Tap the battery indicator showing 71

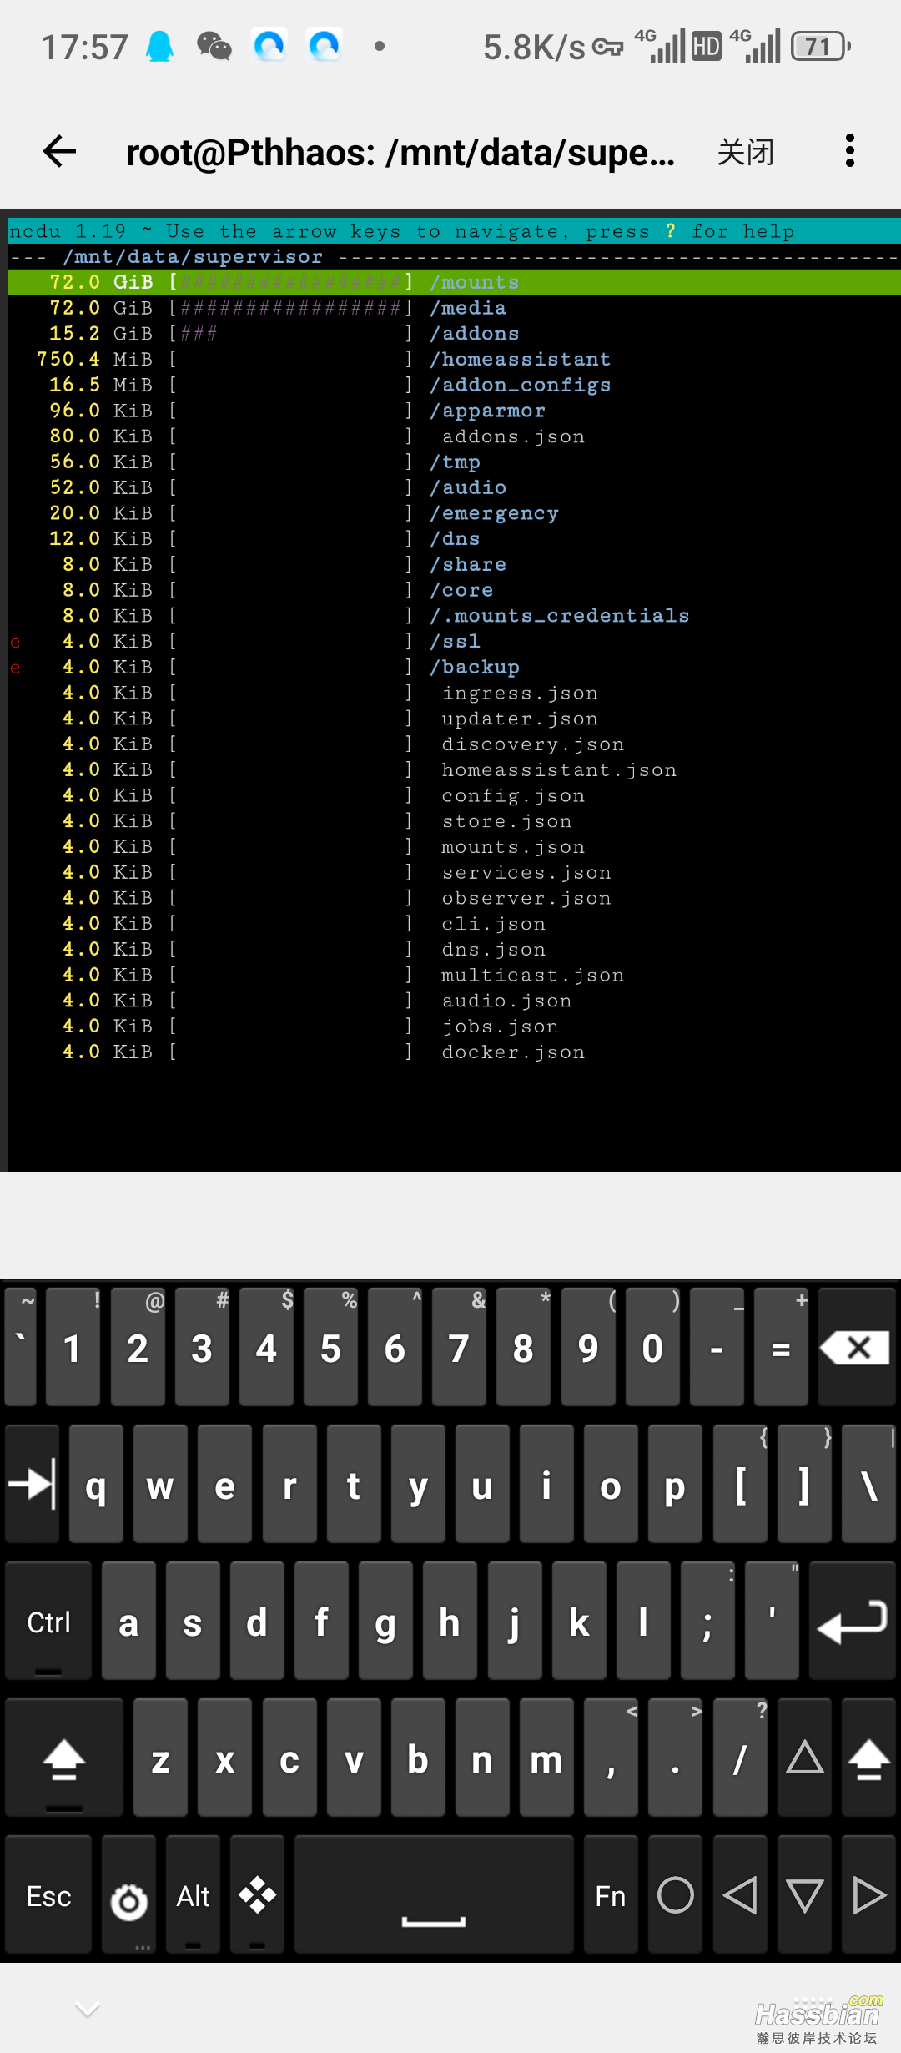(x=821, y=46)
